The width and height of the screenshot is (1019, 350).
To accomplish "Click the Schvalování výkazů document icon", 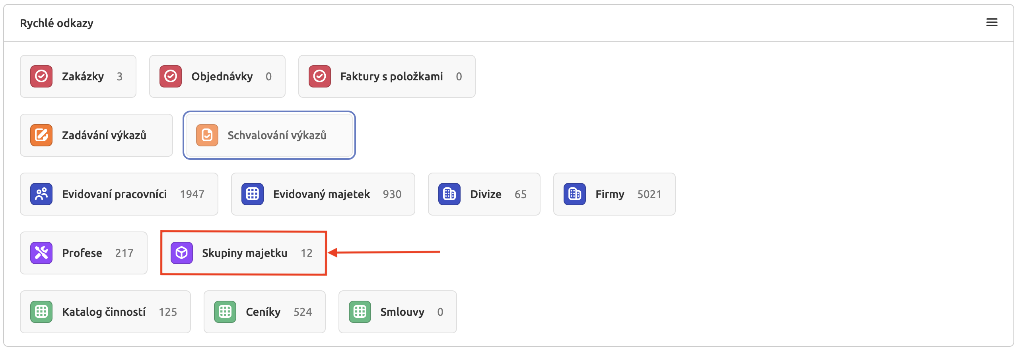I will tap(207, 135).
